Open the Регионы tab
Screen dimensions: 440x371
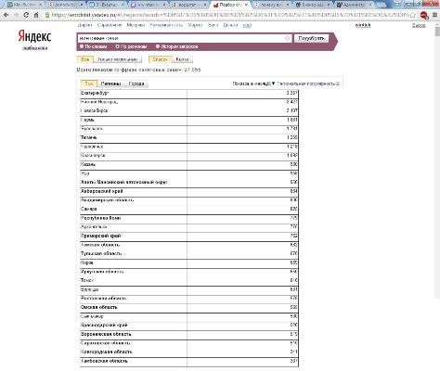coord(110,83)
